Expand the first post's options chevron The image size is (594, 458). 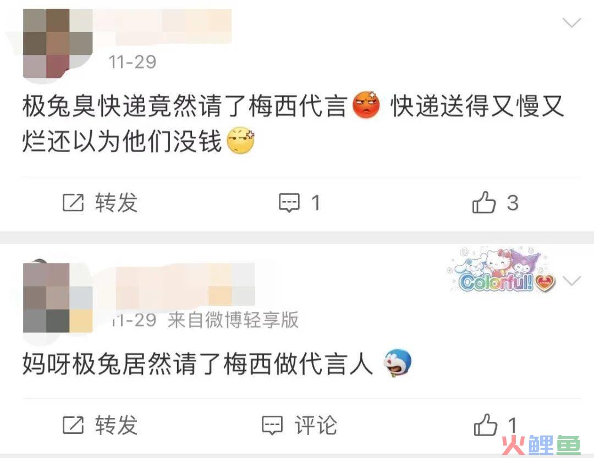tap(571, 23)
